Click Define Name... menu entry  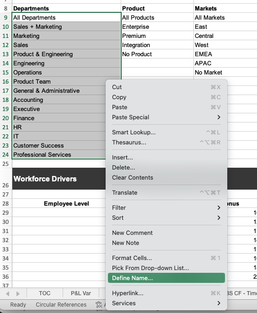[x=166, y=278]
